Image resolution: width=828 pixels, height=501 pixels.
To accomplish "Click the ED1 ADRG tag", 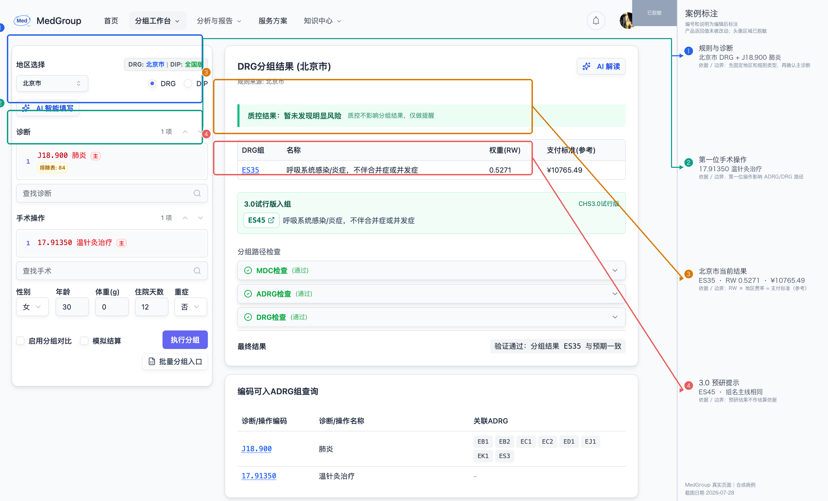I will tap(569, 442).
